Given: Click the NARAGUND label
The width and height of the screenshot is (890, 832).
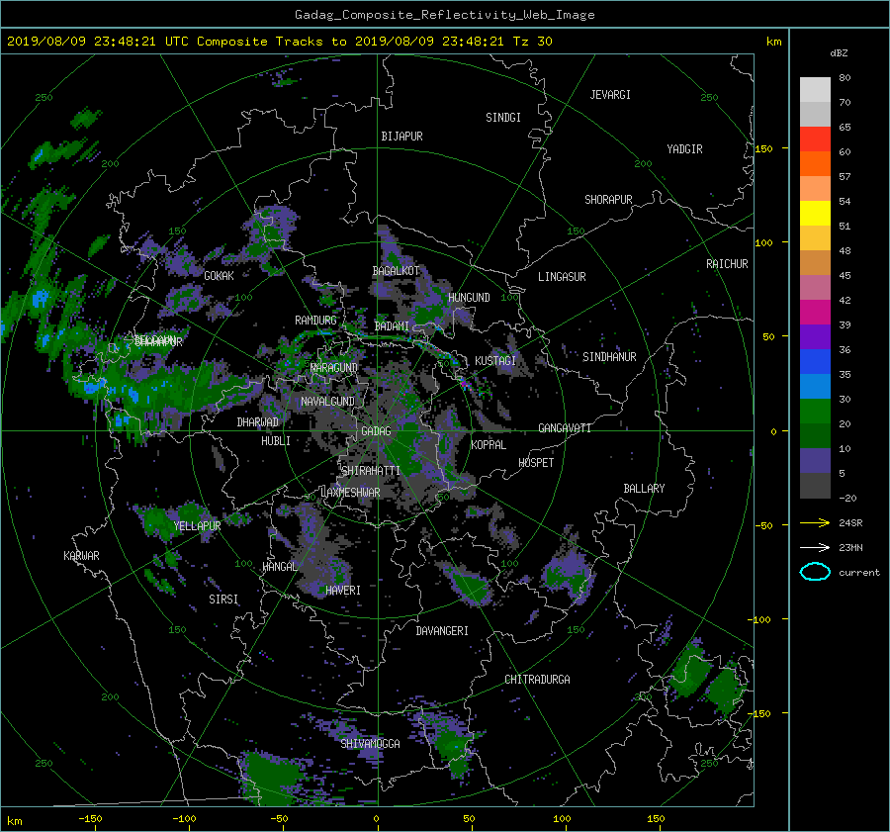Looking at the screenshot, I should (334, 368).
